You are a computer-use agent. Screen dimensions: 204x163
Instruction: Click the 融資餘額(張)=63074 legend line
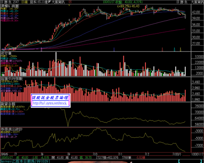(13, 107)
